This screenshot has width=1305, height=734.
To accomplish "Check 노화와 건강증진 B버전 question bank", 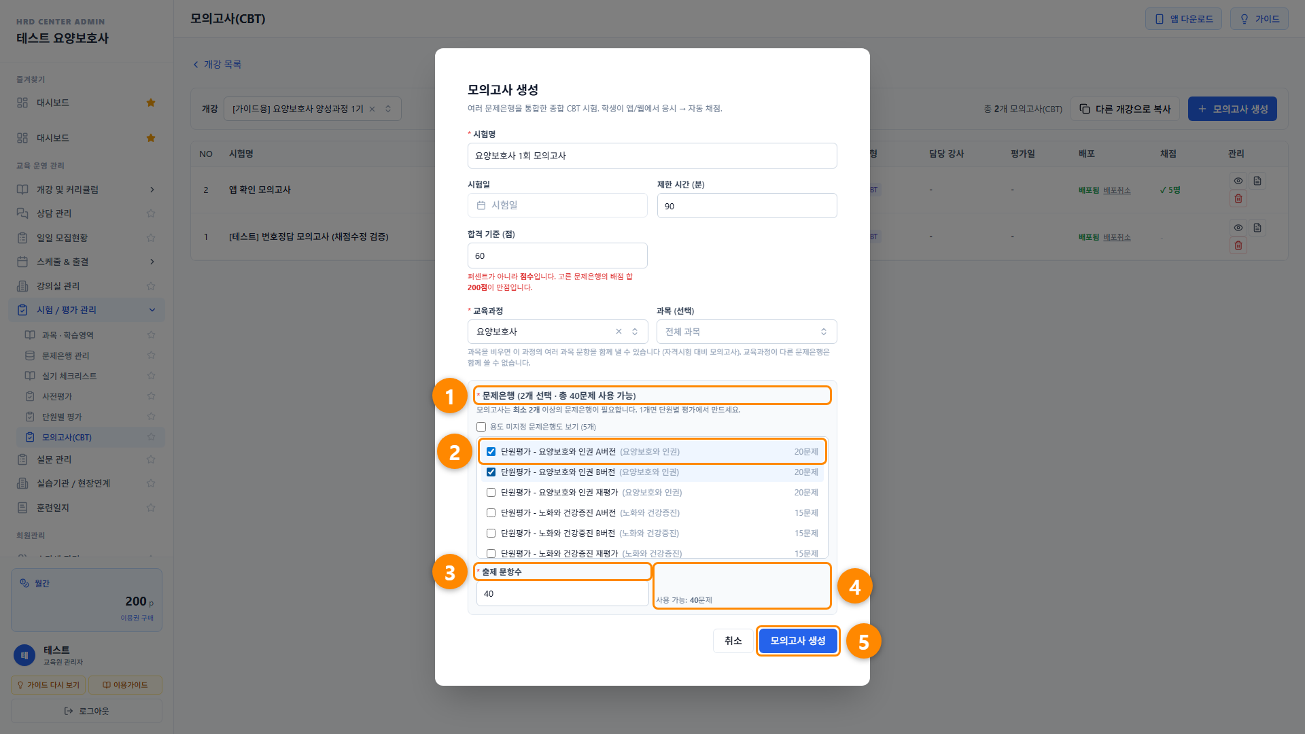I will [x=491, y=534].
